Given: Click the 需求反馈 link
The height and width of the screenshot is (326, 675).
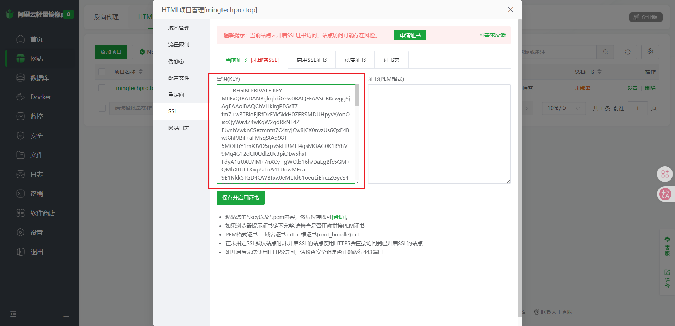Looking at the screenshot, I should pyautogui.click(x=492, y=35).
